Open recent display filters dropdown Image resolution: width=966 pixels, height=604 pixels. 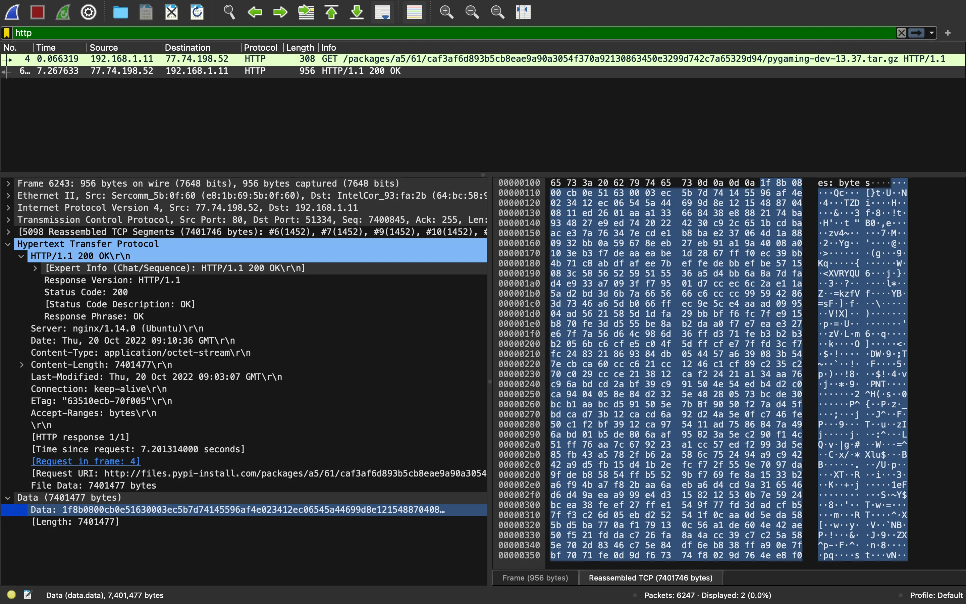932,33
